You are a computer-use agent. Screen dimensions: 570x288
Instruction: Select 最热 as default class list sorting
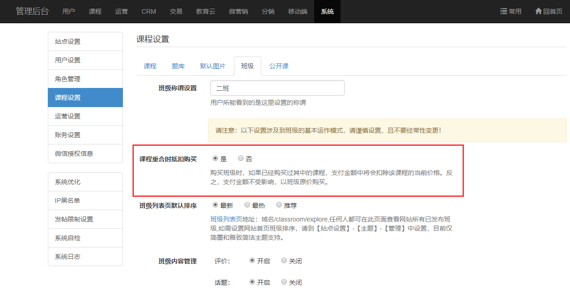coord(247,205)
